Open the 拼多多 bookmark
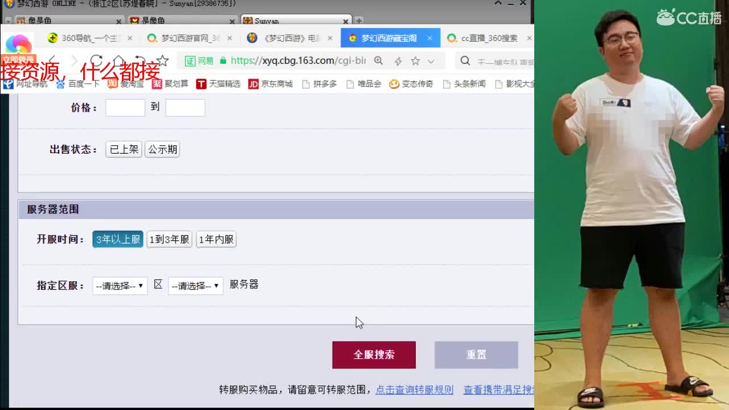The width and height of the screenshot is (729, 410). 320,84
